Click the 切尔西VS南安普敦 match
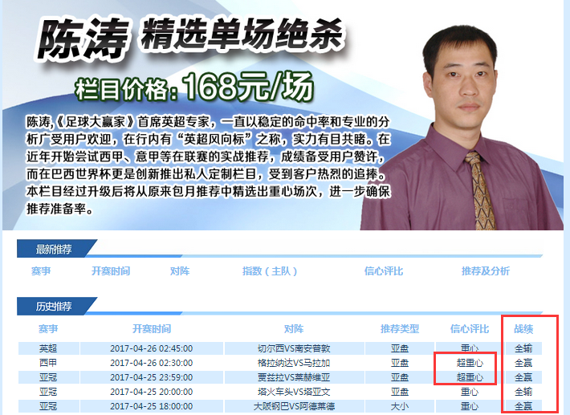Viewport: 570px width, 415px height. (x=294, y=348)
